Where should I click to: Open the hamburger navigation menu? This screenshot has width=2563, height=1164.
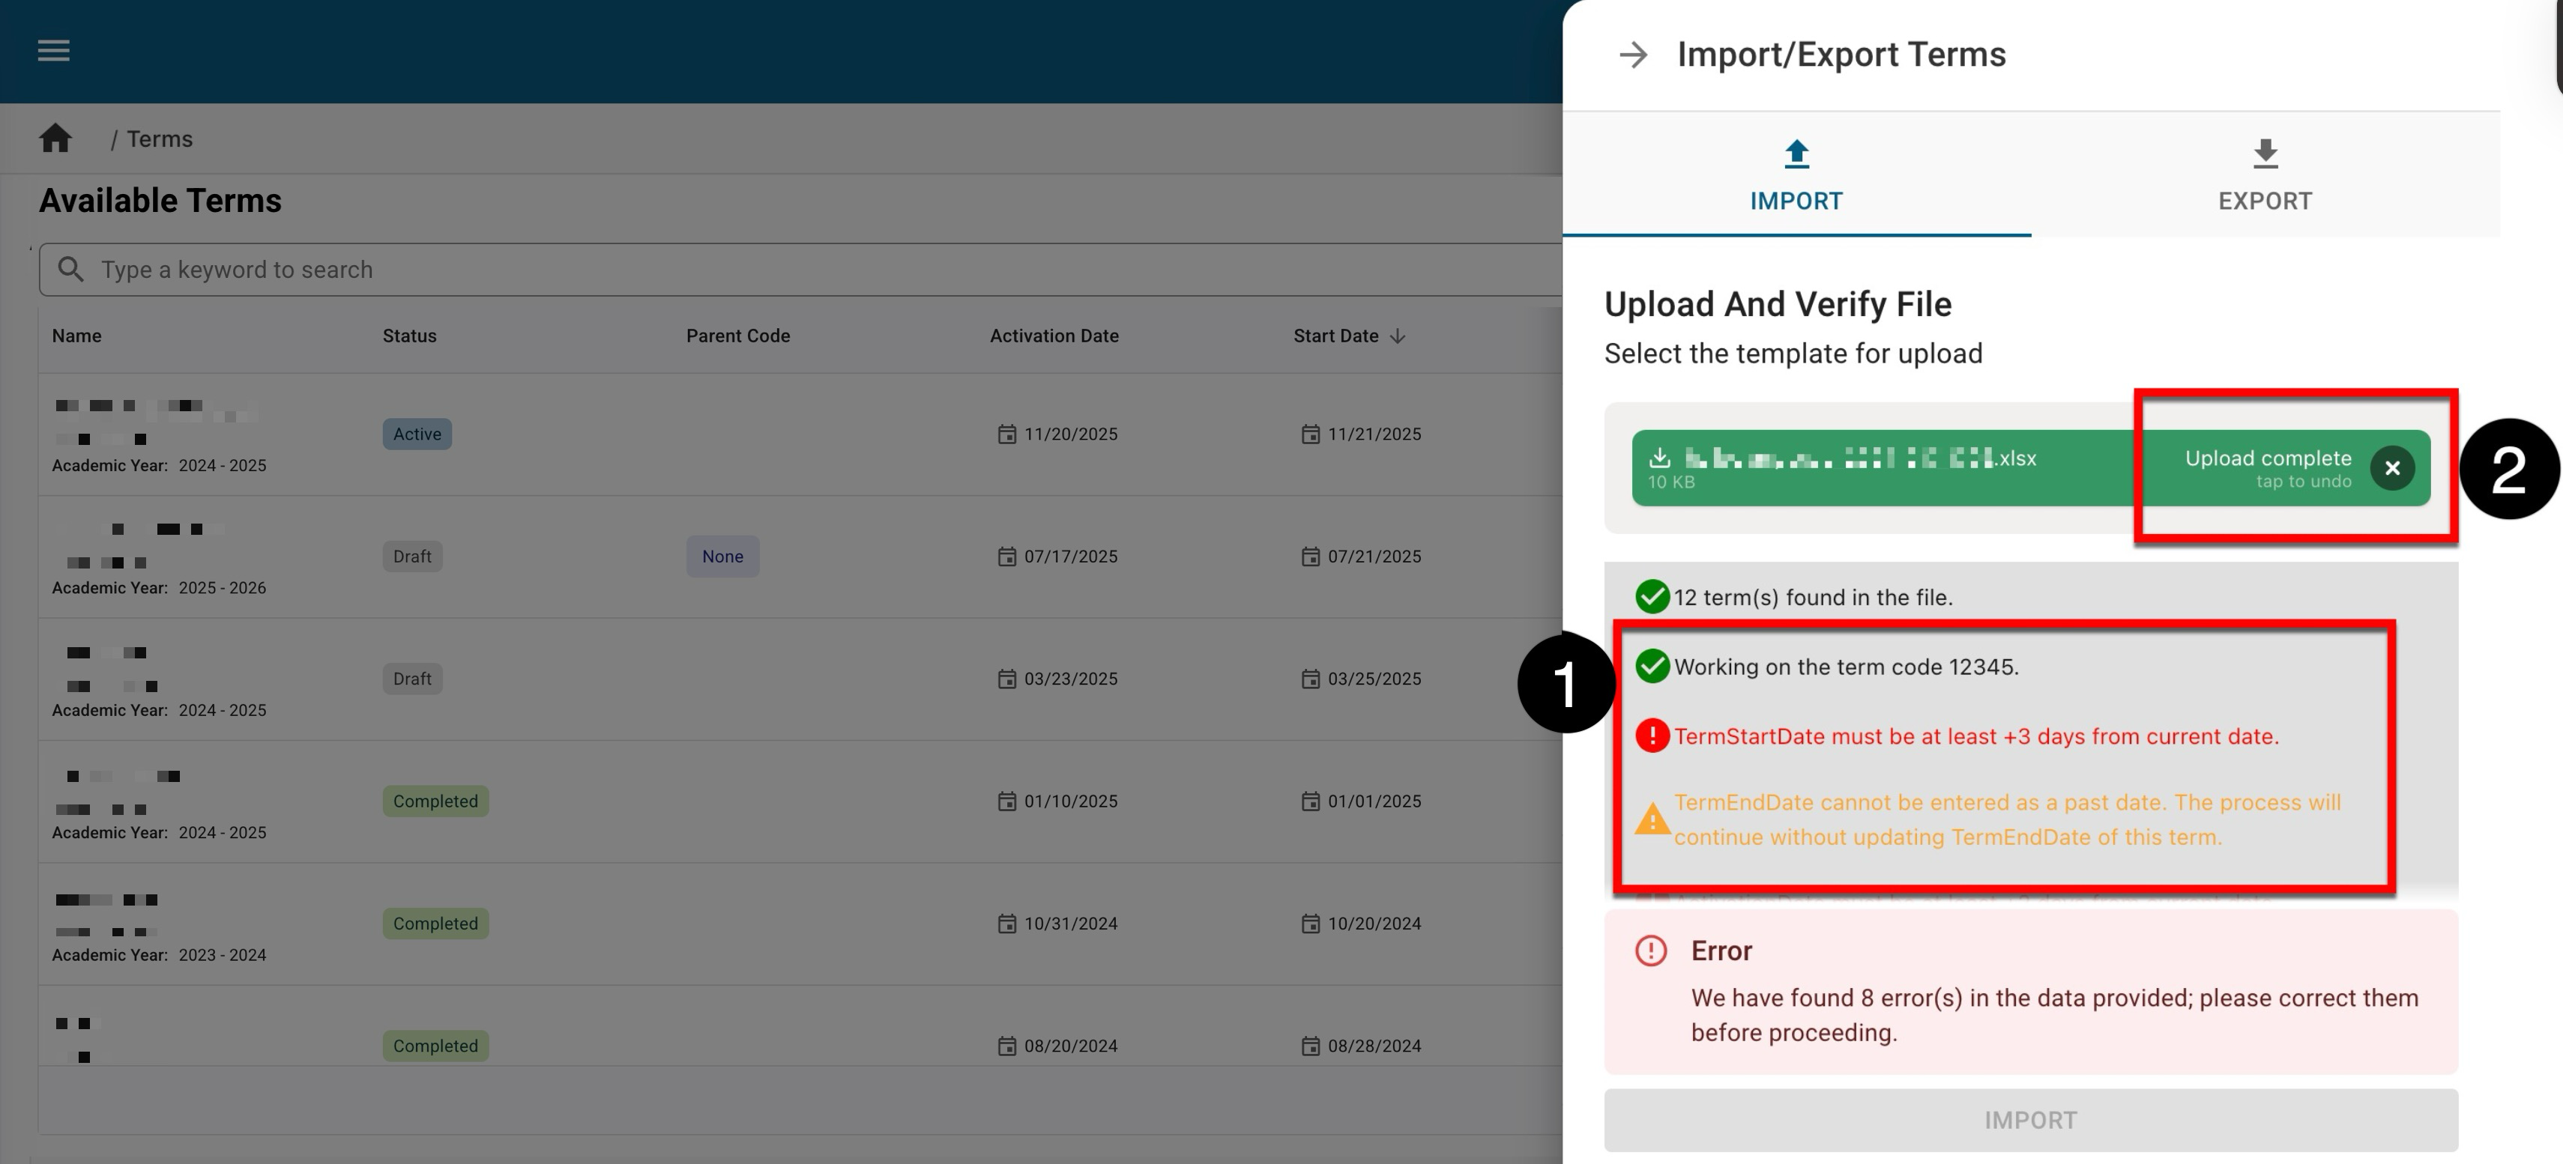coord(54,51)
